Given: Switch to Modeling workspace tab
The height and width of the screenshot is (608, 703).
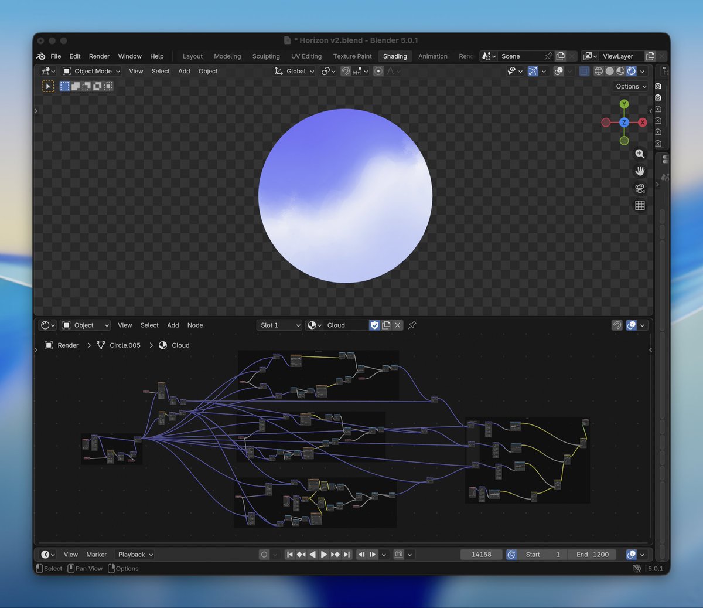Looking at the screenshot, I should (227, 56).
